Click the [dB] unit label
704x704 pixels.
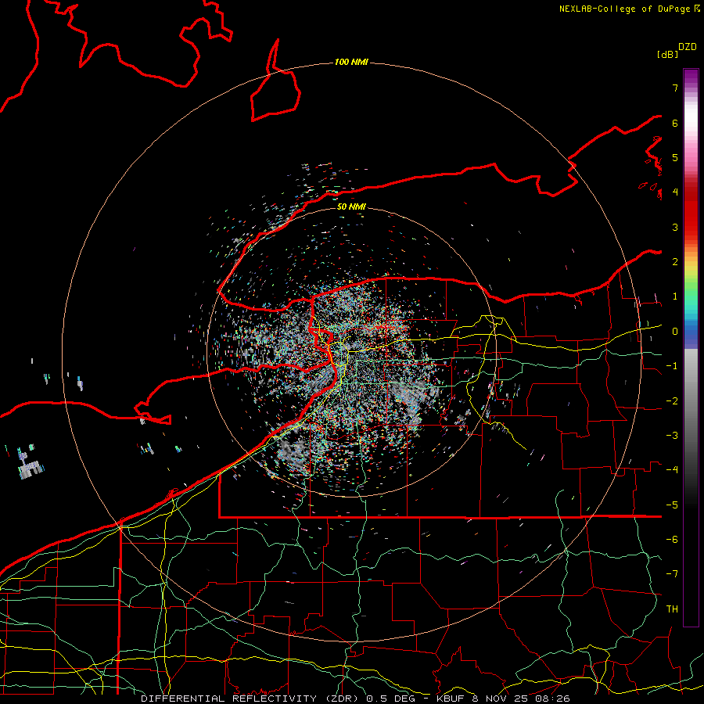(x=668, y=54)
